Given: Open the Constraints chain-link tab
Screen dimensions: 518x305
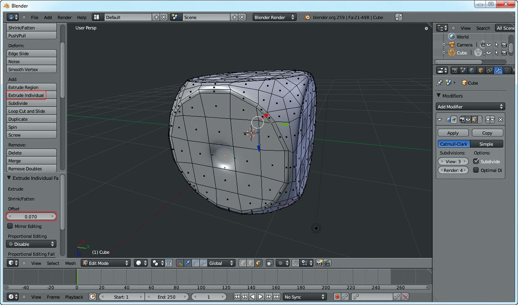Looking at the screenshot, I should 489,70.
